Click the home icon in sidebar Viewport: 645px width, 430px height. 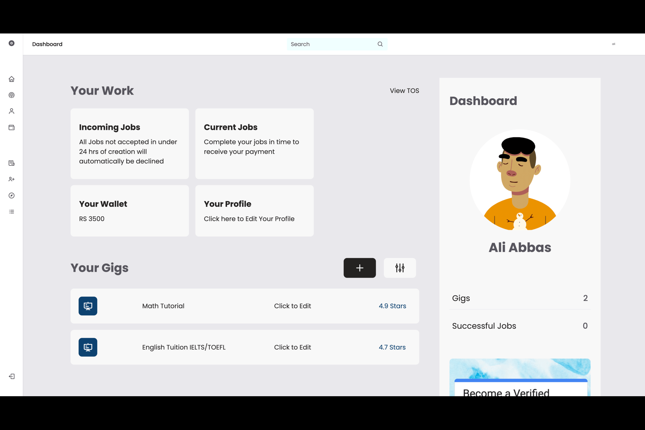(11, 79)
